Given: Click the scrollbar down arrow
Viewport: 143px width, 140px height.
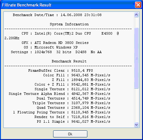Looking at the screenshot, I should click(x=137, y=125).
